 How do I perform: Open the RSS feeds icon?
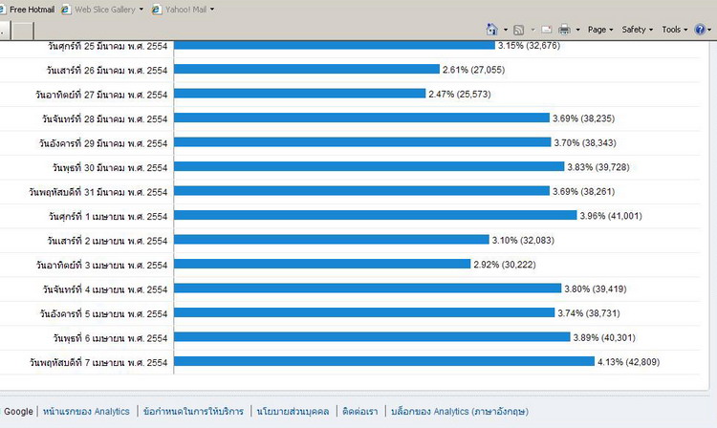pos(519,30)
